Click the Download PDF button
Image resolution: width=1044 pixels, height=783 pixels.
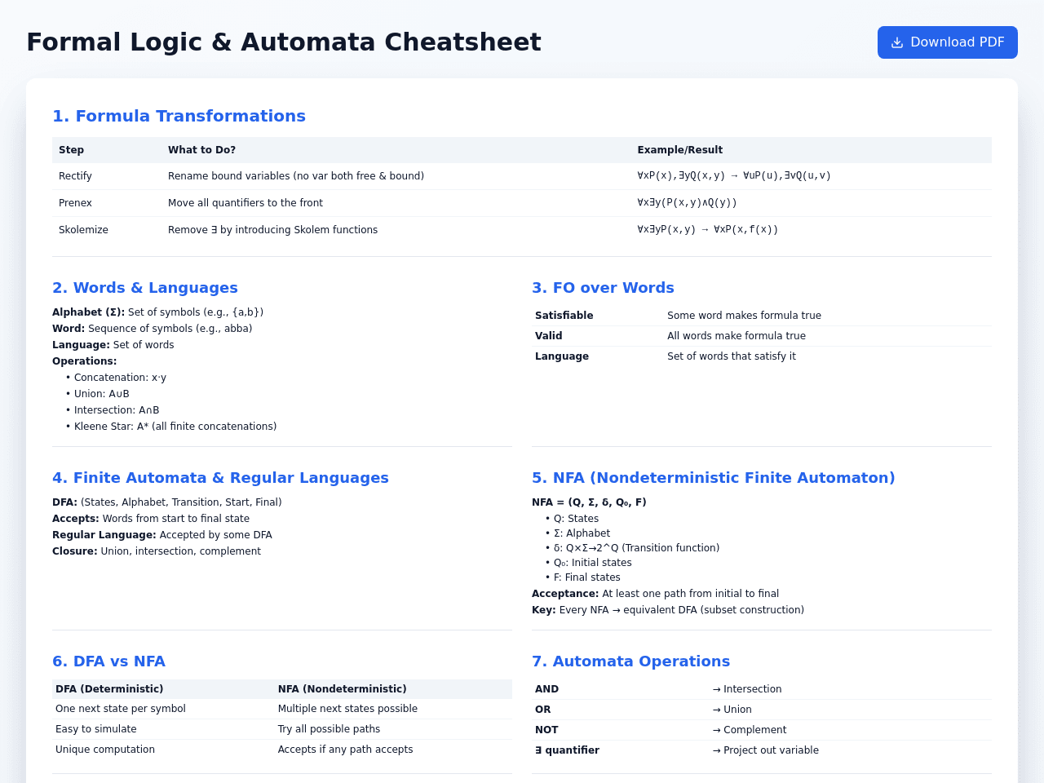pyautogui.click(x=947, y=42)
